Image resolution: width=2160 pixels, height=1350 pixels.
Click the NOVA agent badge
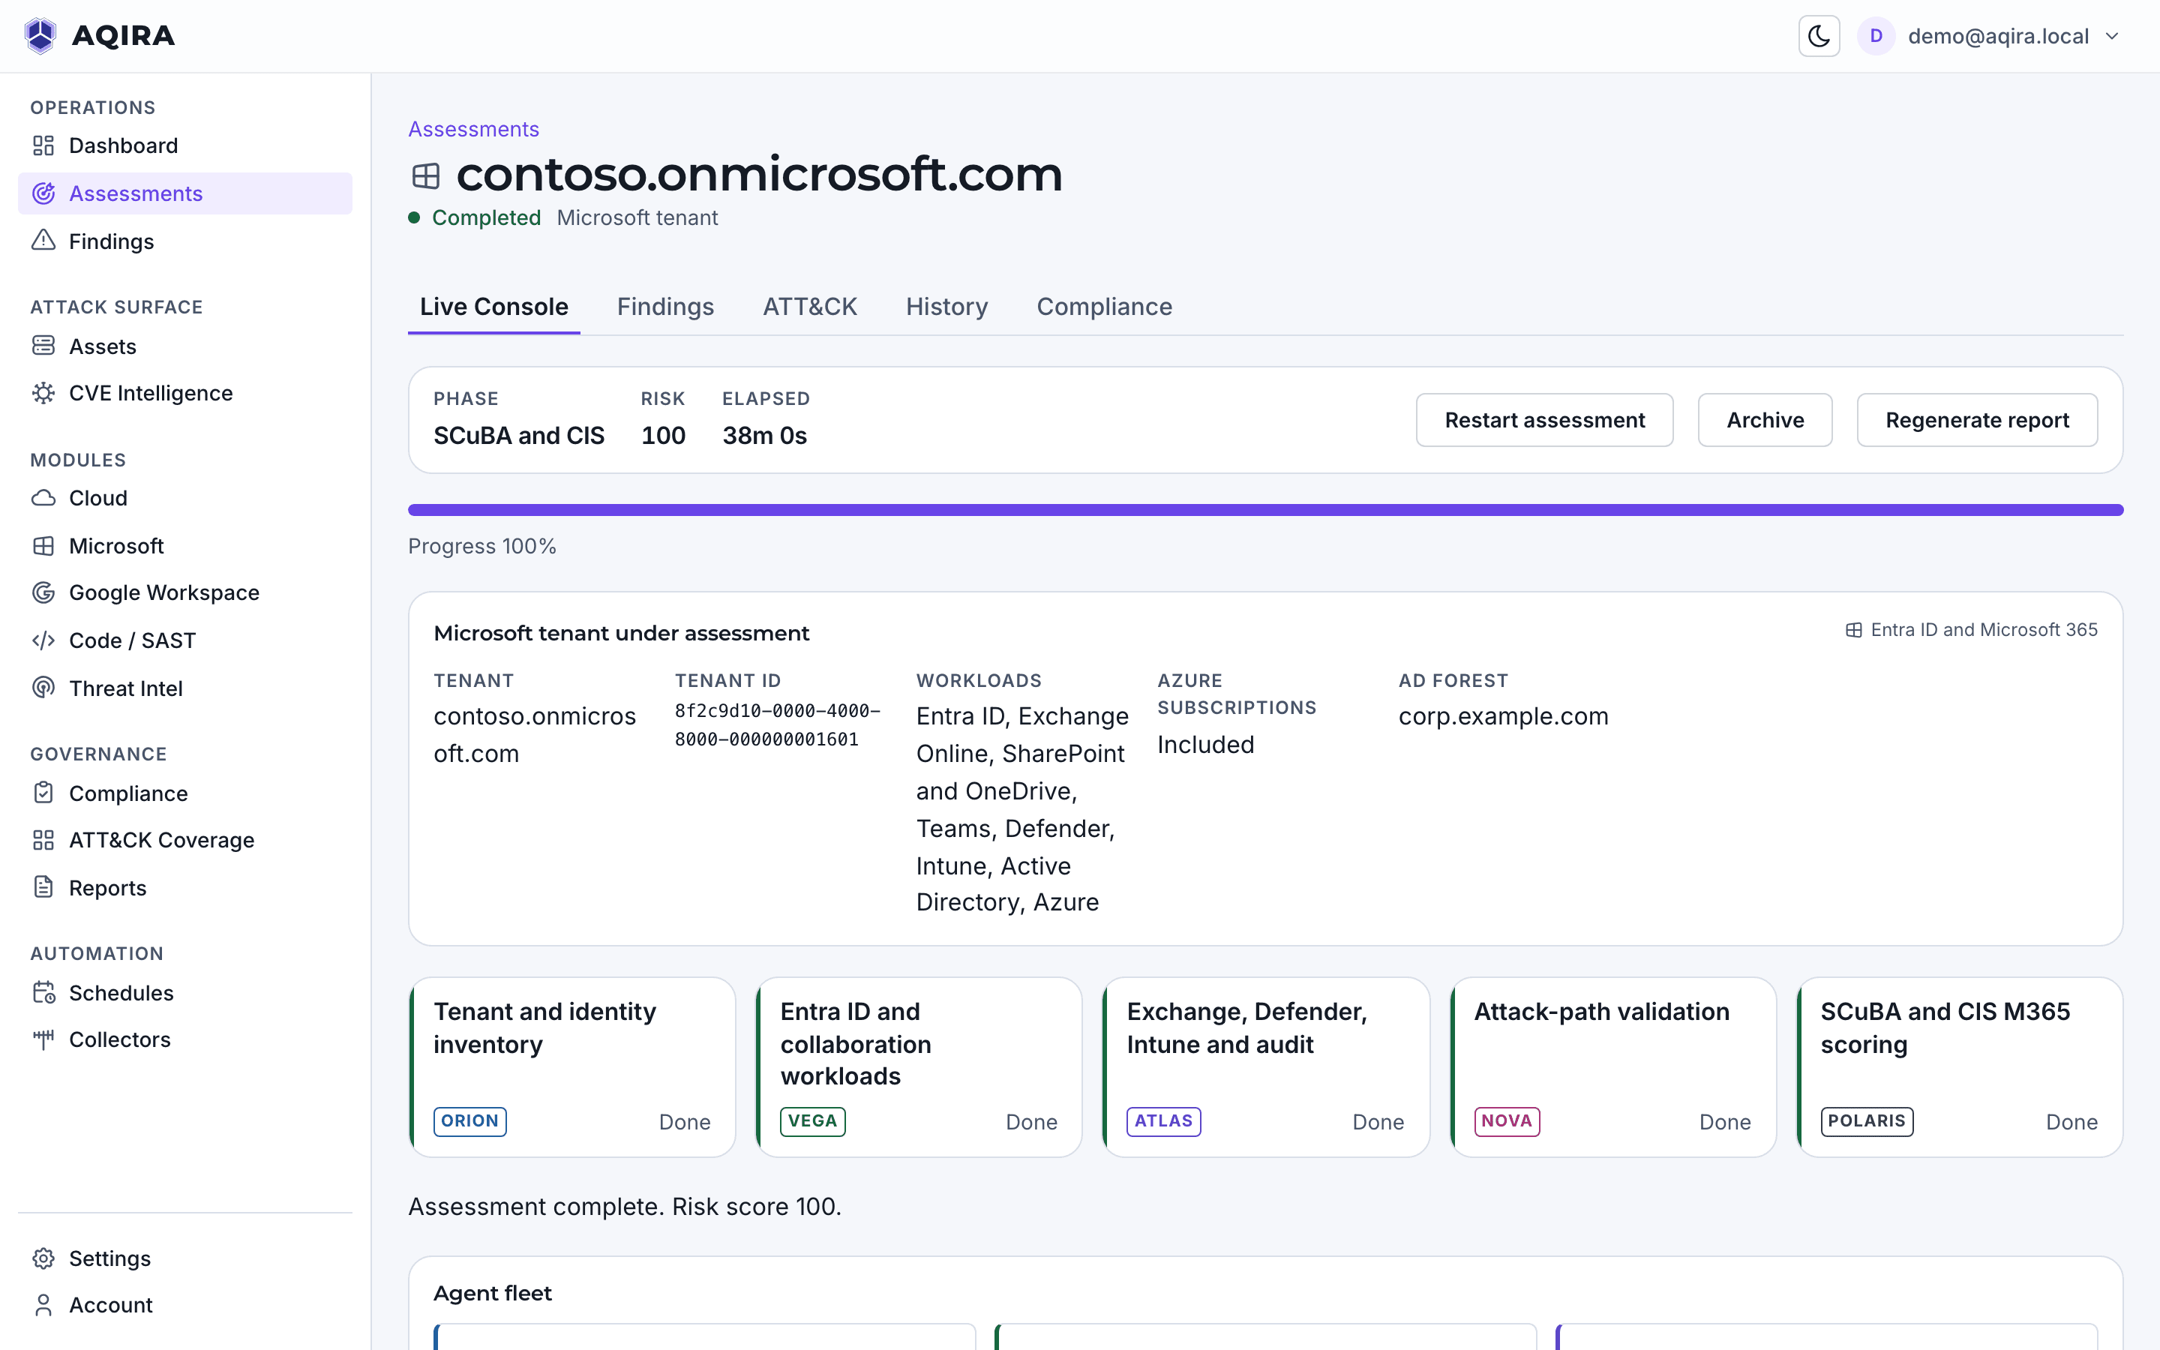1507,1121
